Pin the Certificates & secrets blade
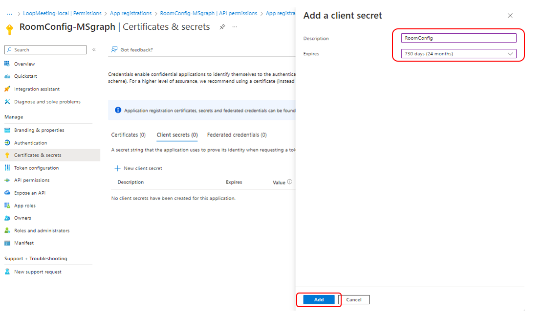The image size is (543, 317). coord(222,27)
